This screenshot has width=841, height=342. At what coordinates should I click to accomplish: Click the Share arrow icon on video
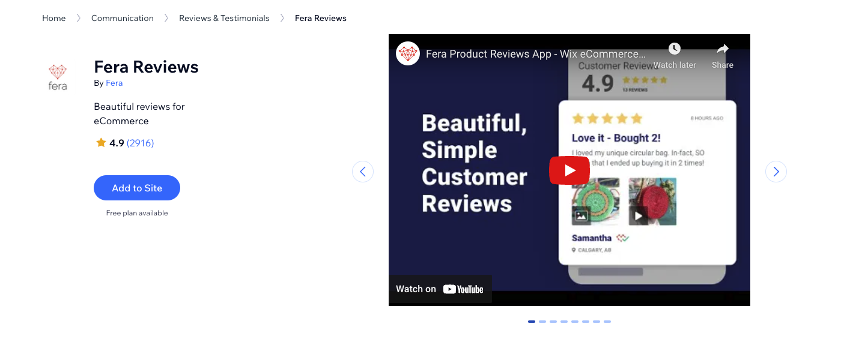[x=723, y=49]
